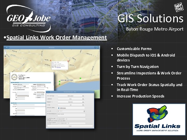Click the 'Increase Production Speeds' bullet
Image resolution: width=187 pixels, height=140 pixels.
(141, 96)
